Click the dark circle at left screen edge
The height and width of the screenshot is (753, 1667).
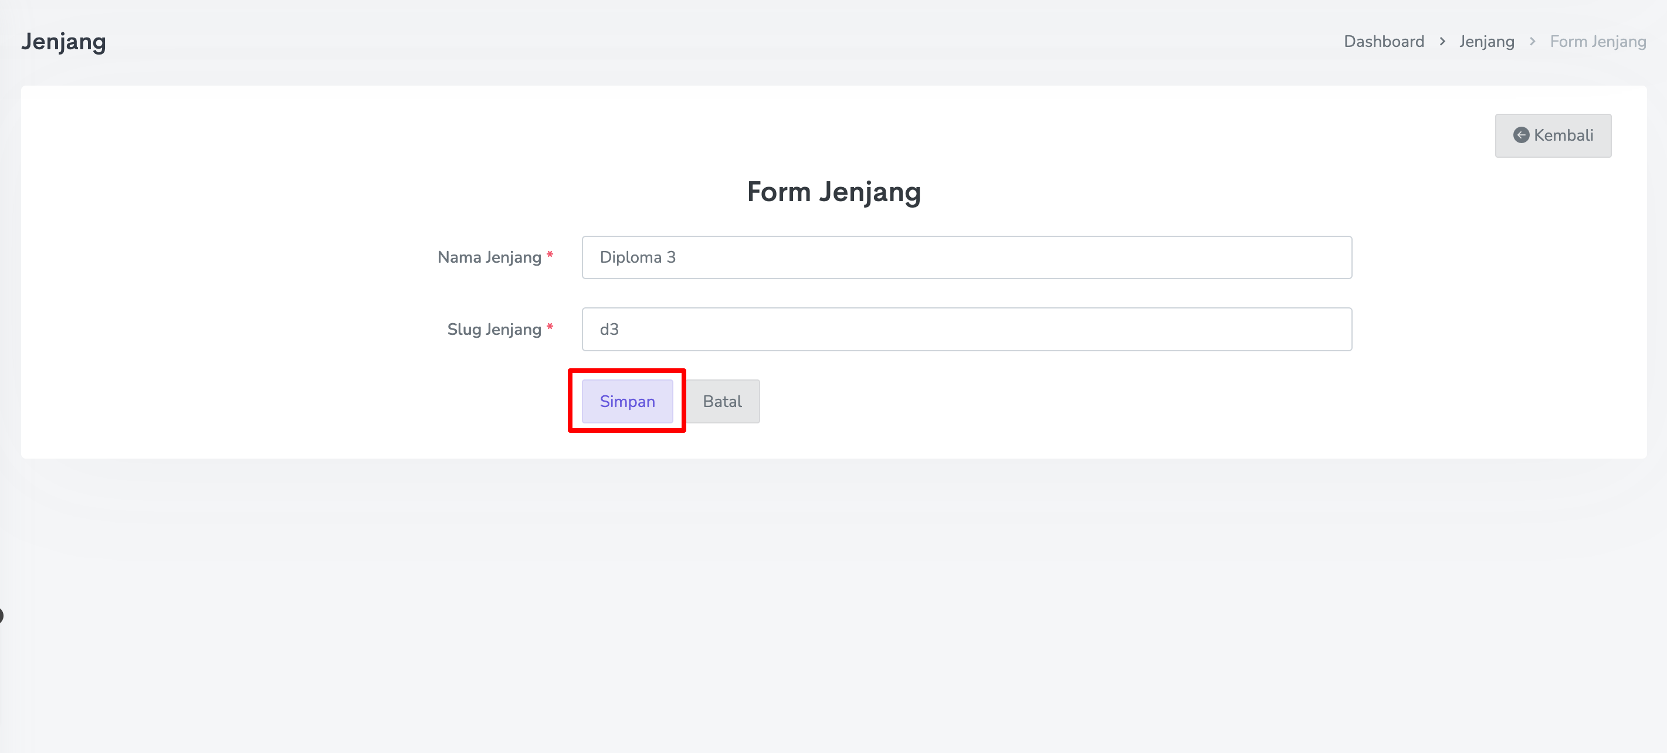coord(1,615)
